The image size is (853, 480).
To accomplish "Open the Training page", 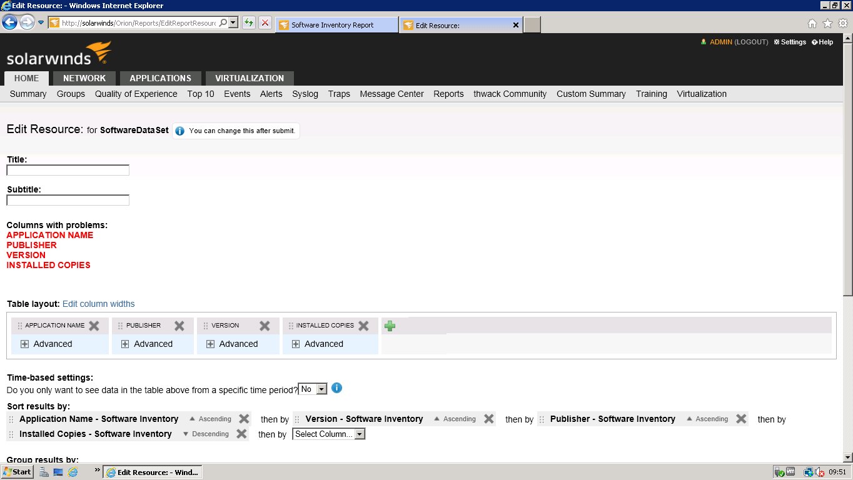I will 652,94.
